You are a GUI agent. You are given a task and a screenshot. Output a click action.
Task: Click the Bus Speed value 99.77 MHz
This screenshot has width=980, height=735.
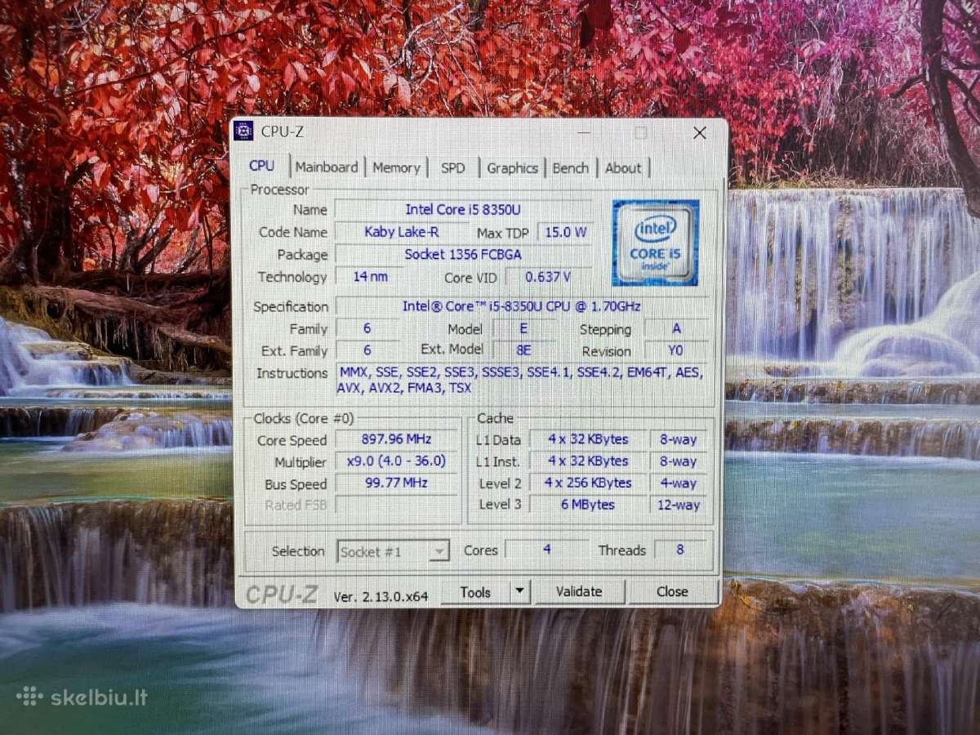(x=396, y=483)
